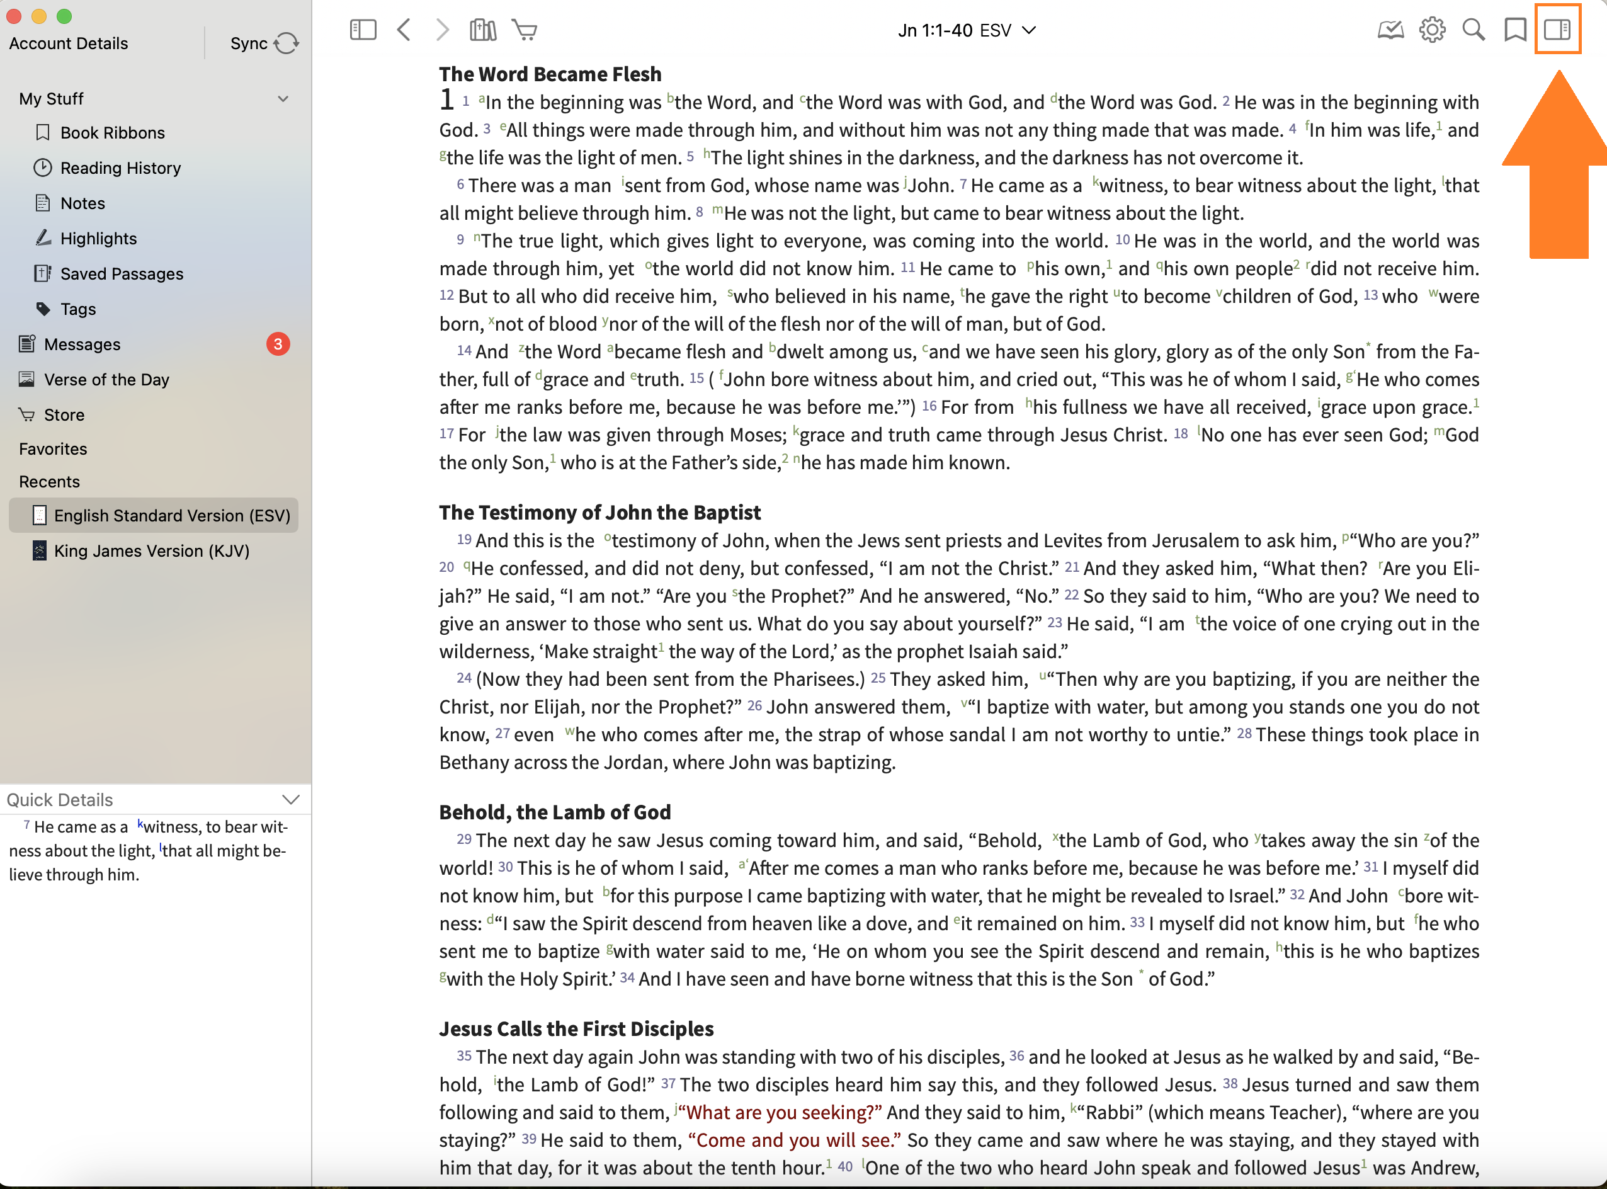Go back to previous passage
Viewport: 1607px width, 1189px height.
coord(404,30)
